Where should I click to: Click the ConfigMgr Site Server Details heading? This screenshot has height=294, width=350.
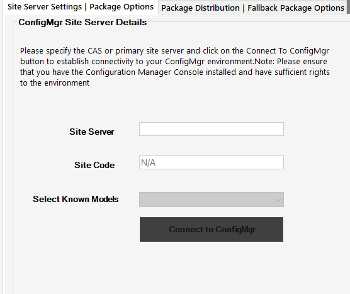pos(82,22)
